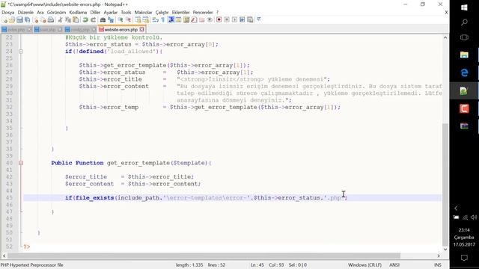Expand hidden system tray icons chevron
479x269 pixels.
click(456, 208)
